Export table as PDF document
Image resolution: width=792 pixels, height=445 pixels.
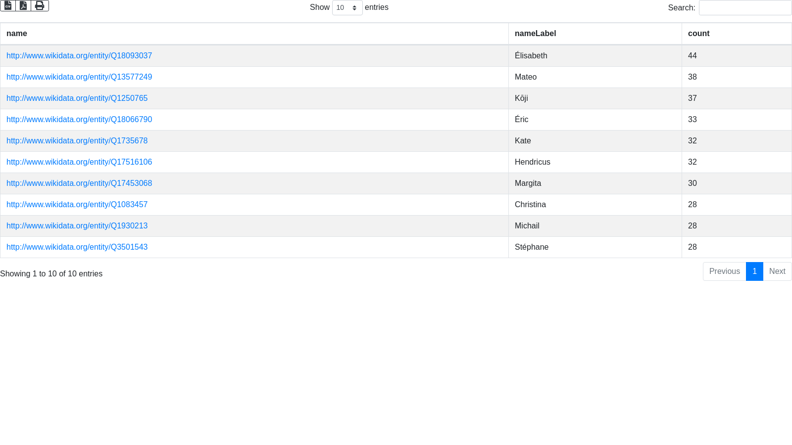(23, 5)
